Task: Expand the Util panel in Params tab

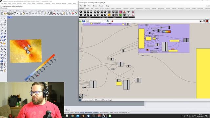Action: [x=129, y=17]
